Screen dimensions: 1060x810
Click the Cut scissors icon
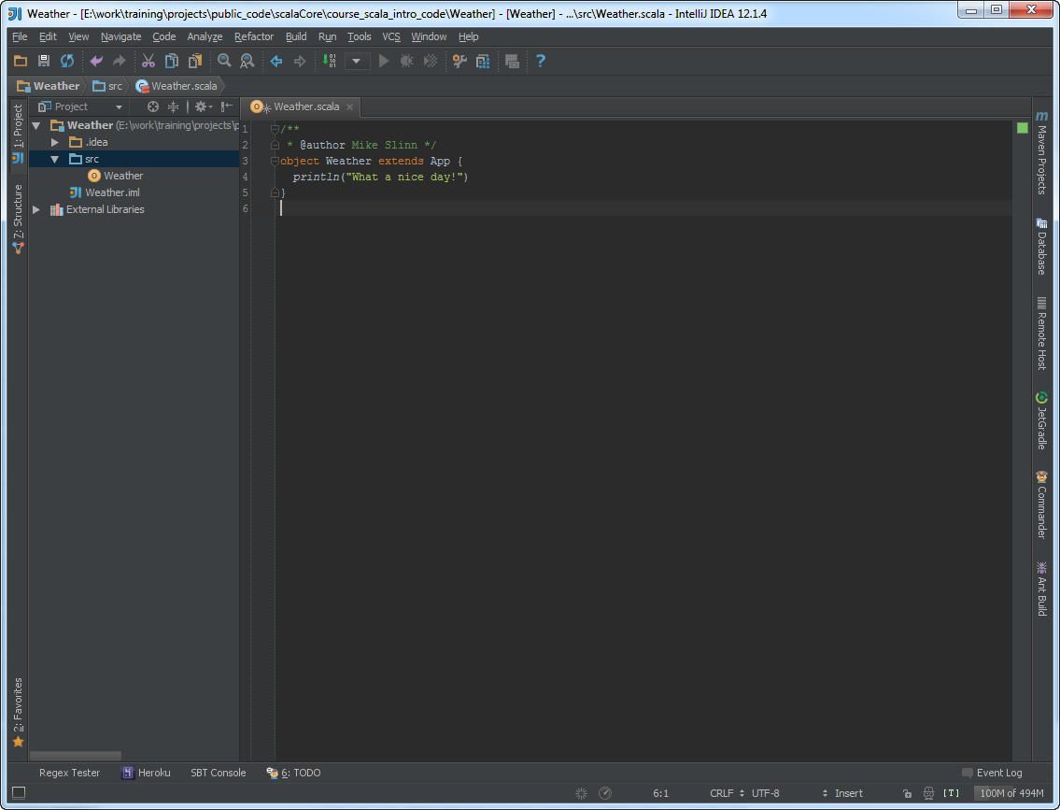pyautogui.click(x=148, y=61)
